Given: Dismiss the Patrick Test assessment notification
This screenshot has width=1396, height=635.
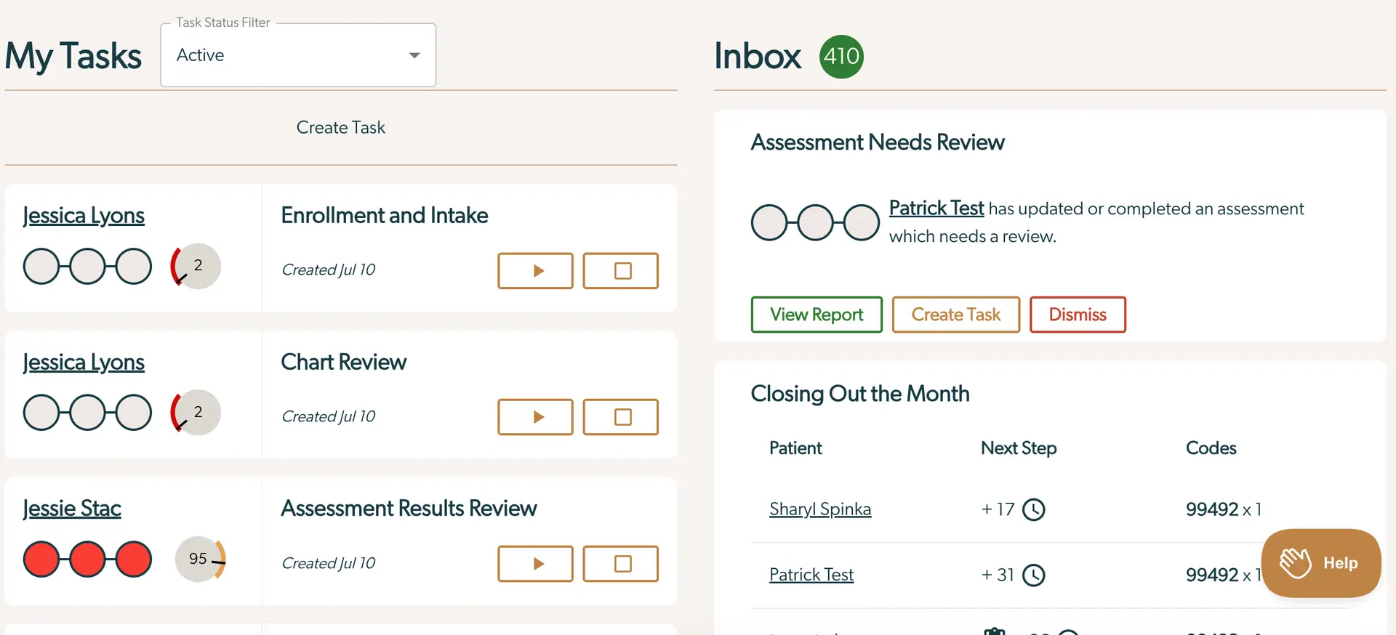Looking at the screenshot, I should (1078, 315).
